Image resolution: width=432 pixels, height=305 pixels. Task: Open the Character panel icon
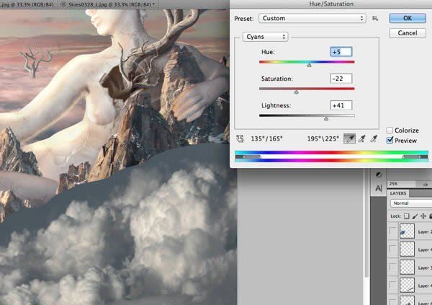379,188
